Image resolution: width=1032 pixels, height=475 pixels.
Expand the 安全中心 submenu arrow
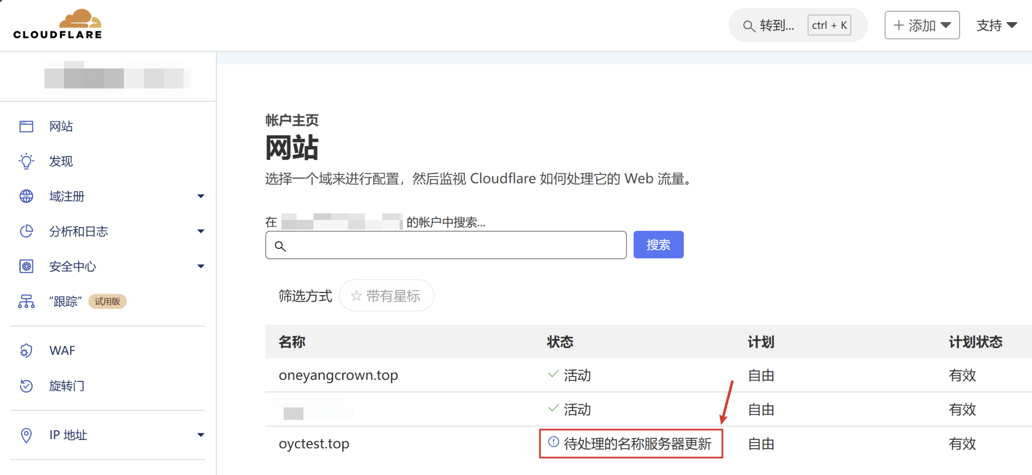[201, 266]
